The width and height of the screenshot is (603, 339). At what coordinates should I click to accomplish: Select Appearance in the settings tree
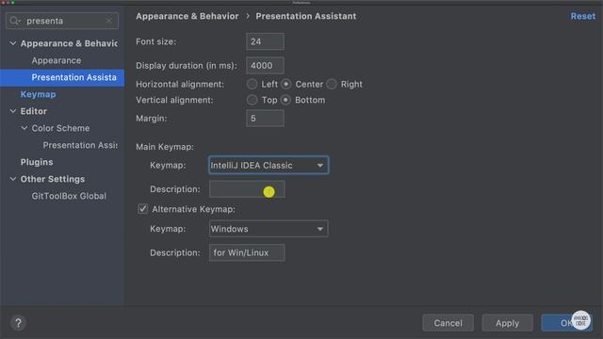(57, 60)
